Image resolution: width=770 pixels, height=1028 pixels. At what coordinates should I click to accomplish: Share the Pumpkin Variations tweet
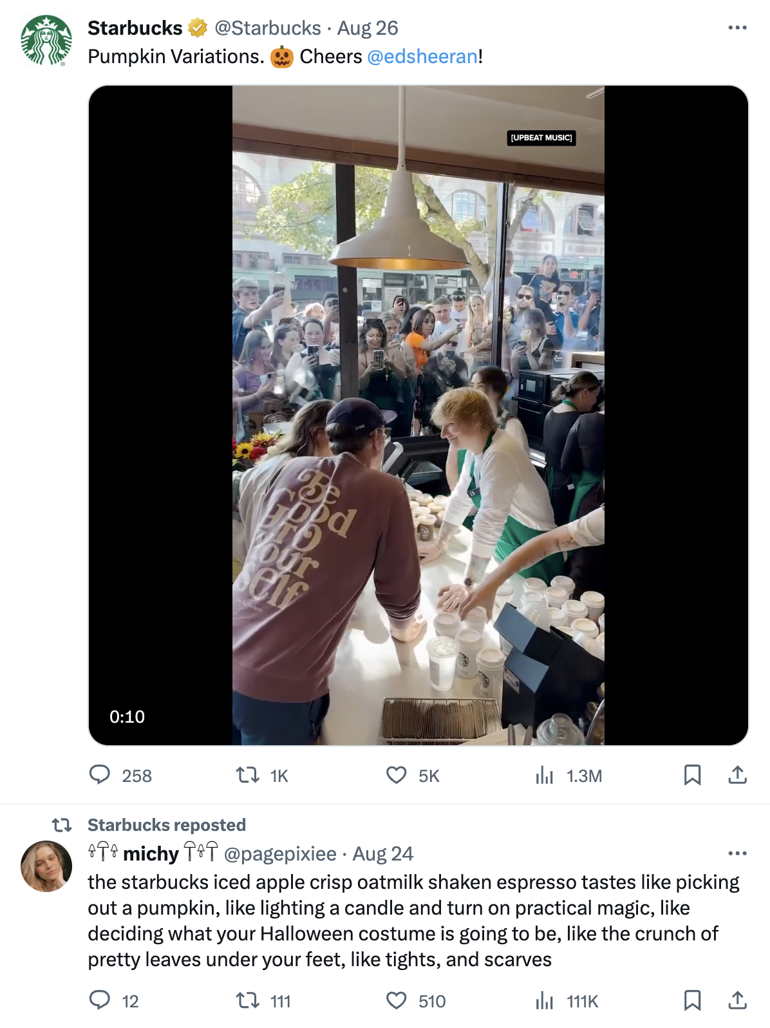point(737,775)
